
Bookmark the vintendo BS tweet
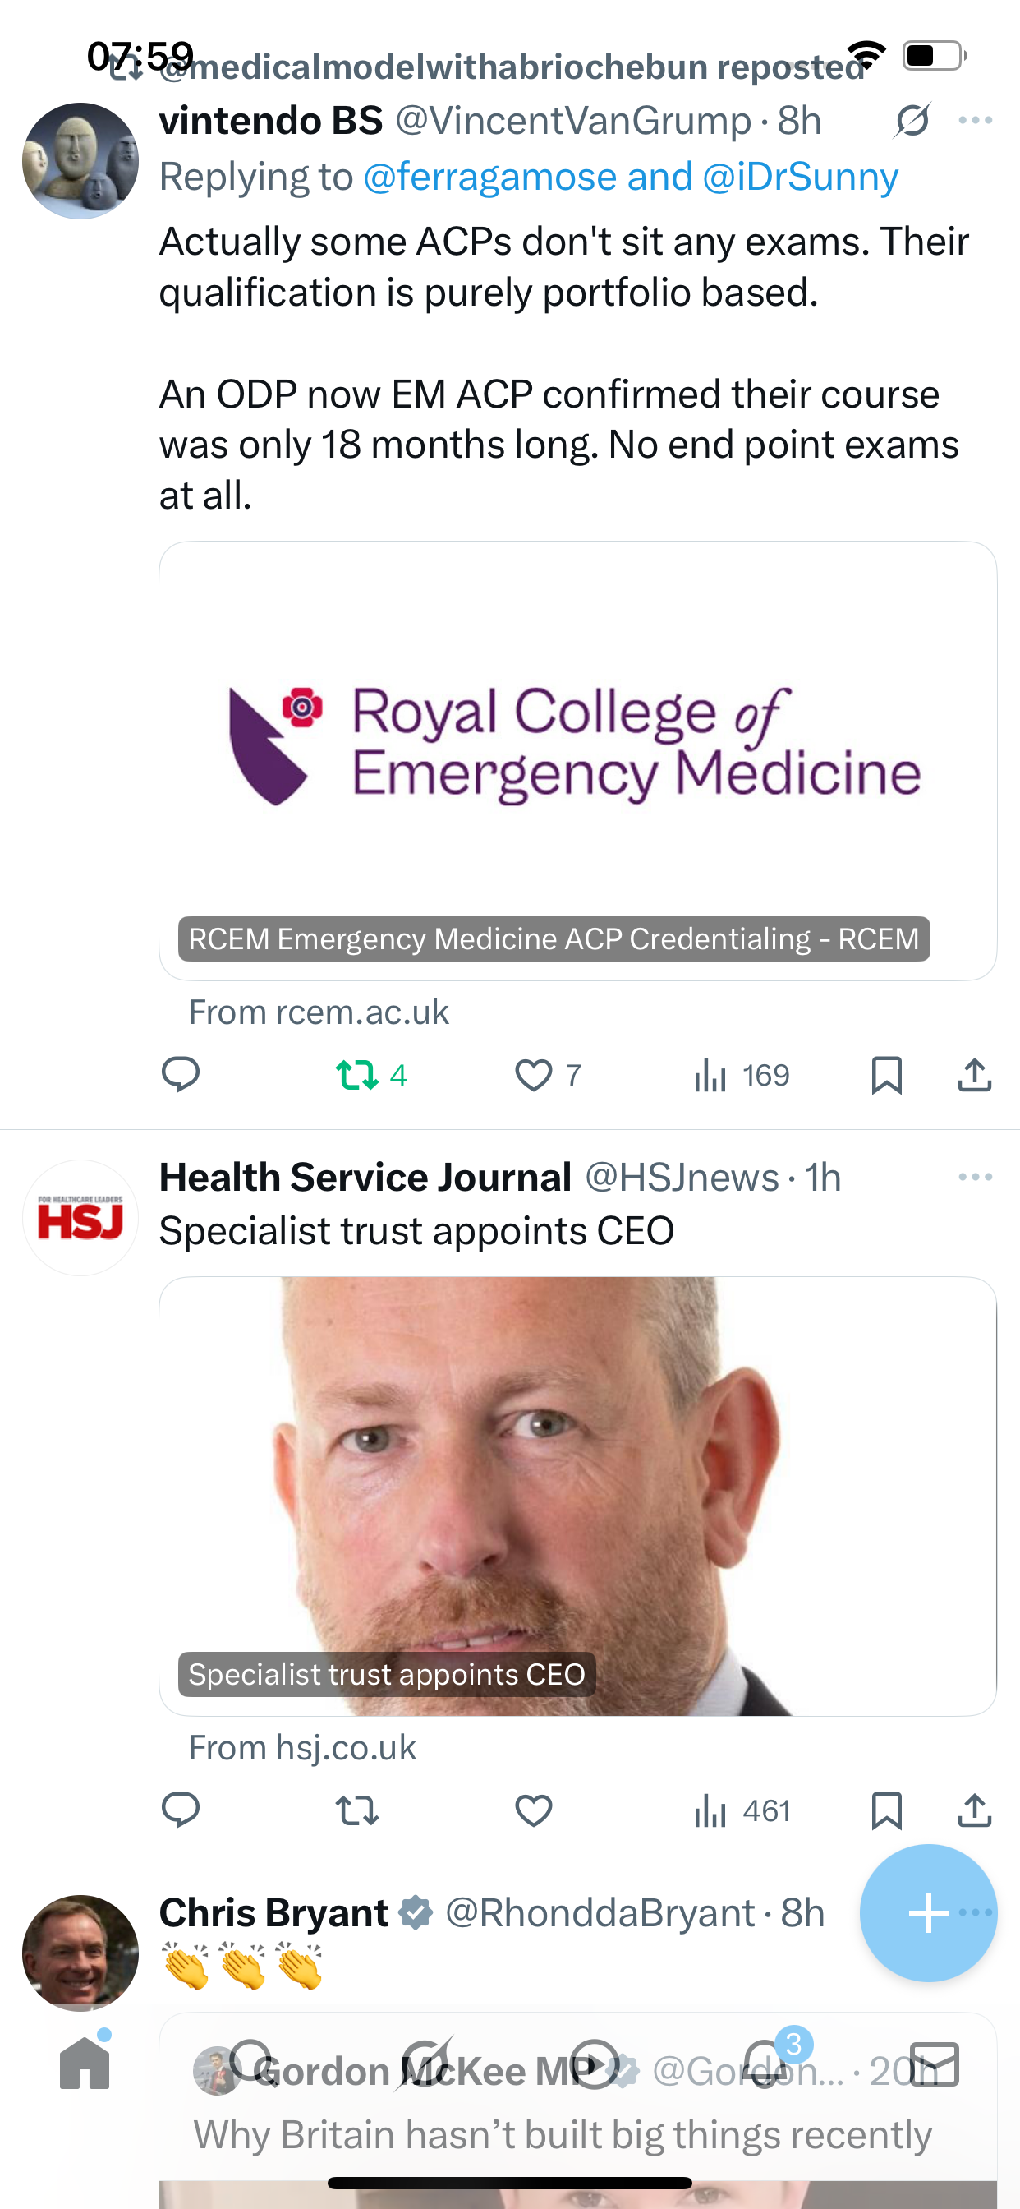click(886, 1074)
